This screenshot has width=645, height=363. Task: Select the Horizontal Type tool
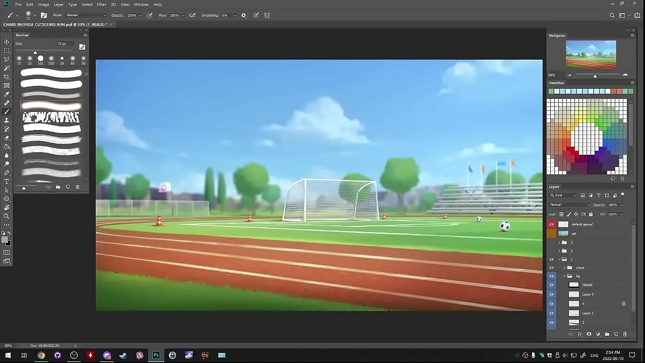point(7,181)
